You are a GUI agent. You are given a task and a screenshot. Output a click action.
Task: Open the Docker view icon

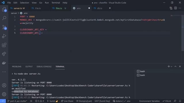pos(4,63)
